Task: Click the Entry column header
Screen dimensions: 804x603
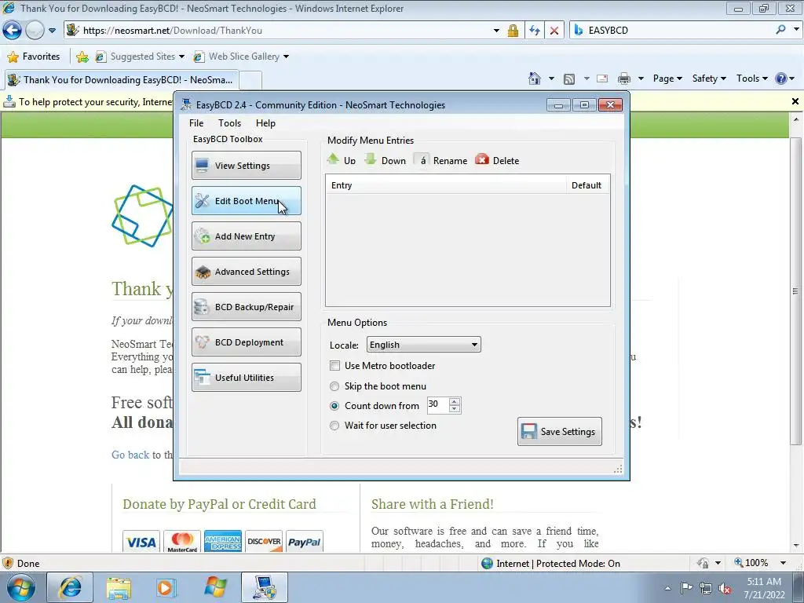Action: [x=446, y=185]
